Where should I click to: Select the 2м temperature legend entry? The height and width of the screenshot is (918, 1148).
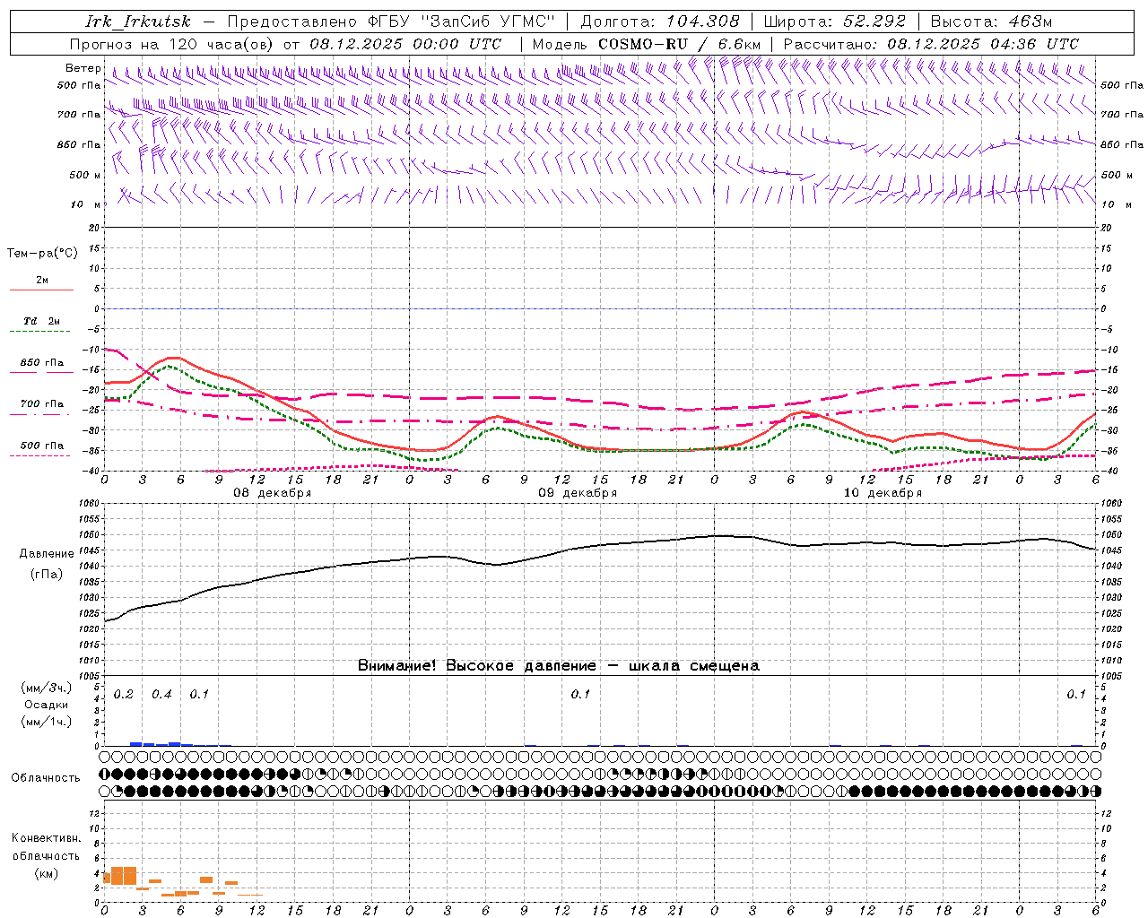coord(41,281)
